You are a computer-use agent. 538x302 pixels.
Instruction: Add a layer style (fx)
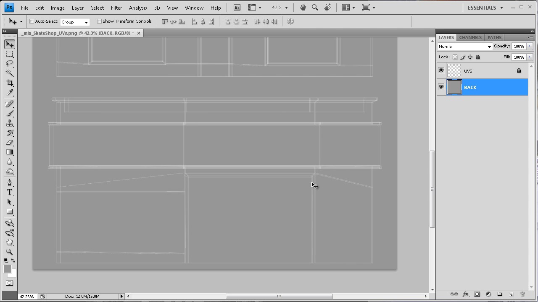pyautogui.click(x=466, y=294)
